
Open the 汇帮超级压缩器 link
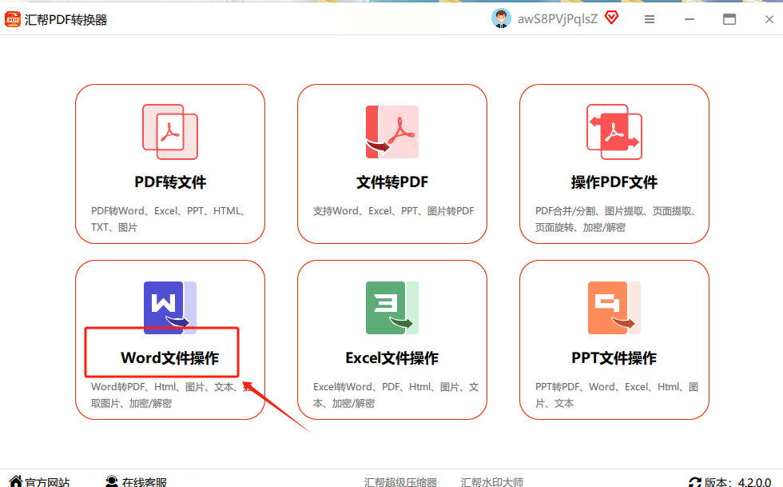(400, 482)
